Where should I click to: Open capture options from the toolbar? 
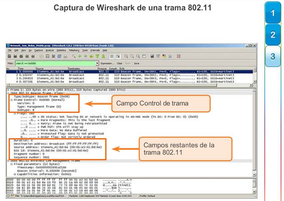tap(15, 56)
